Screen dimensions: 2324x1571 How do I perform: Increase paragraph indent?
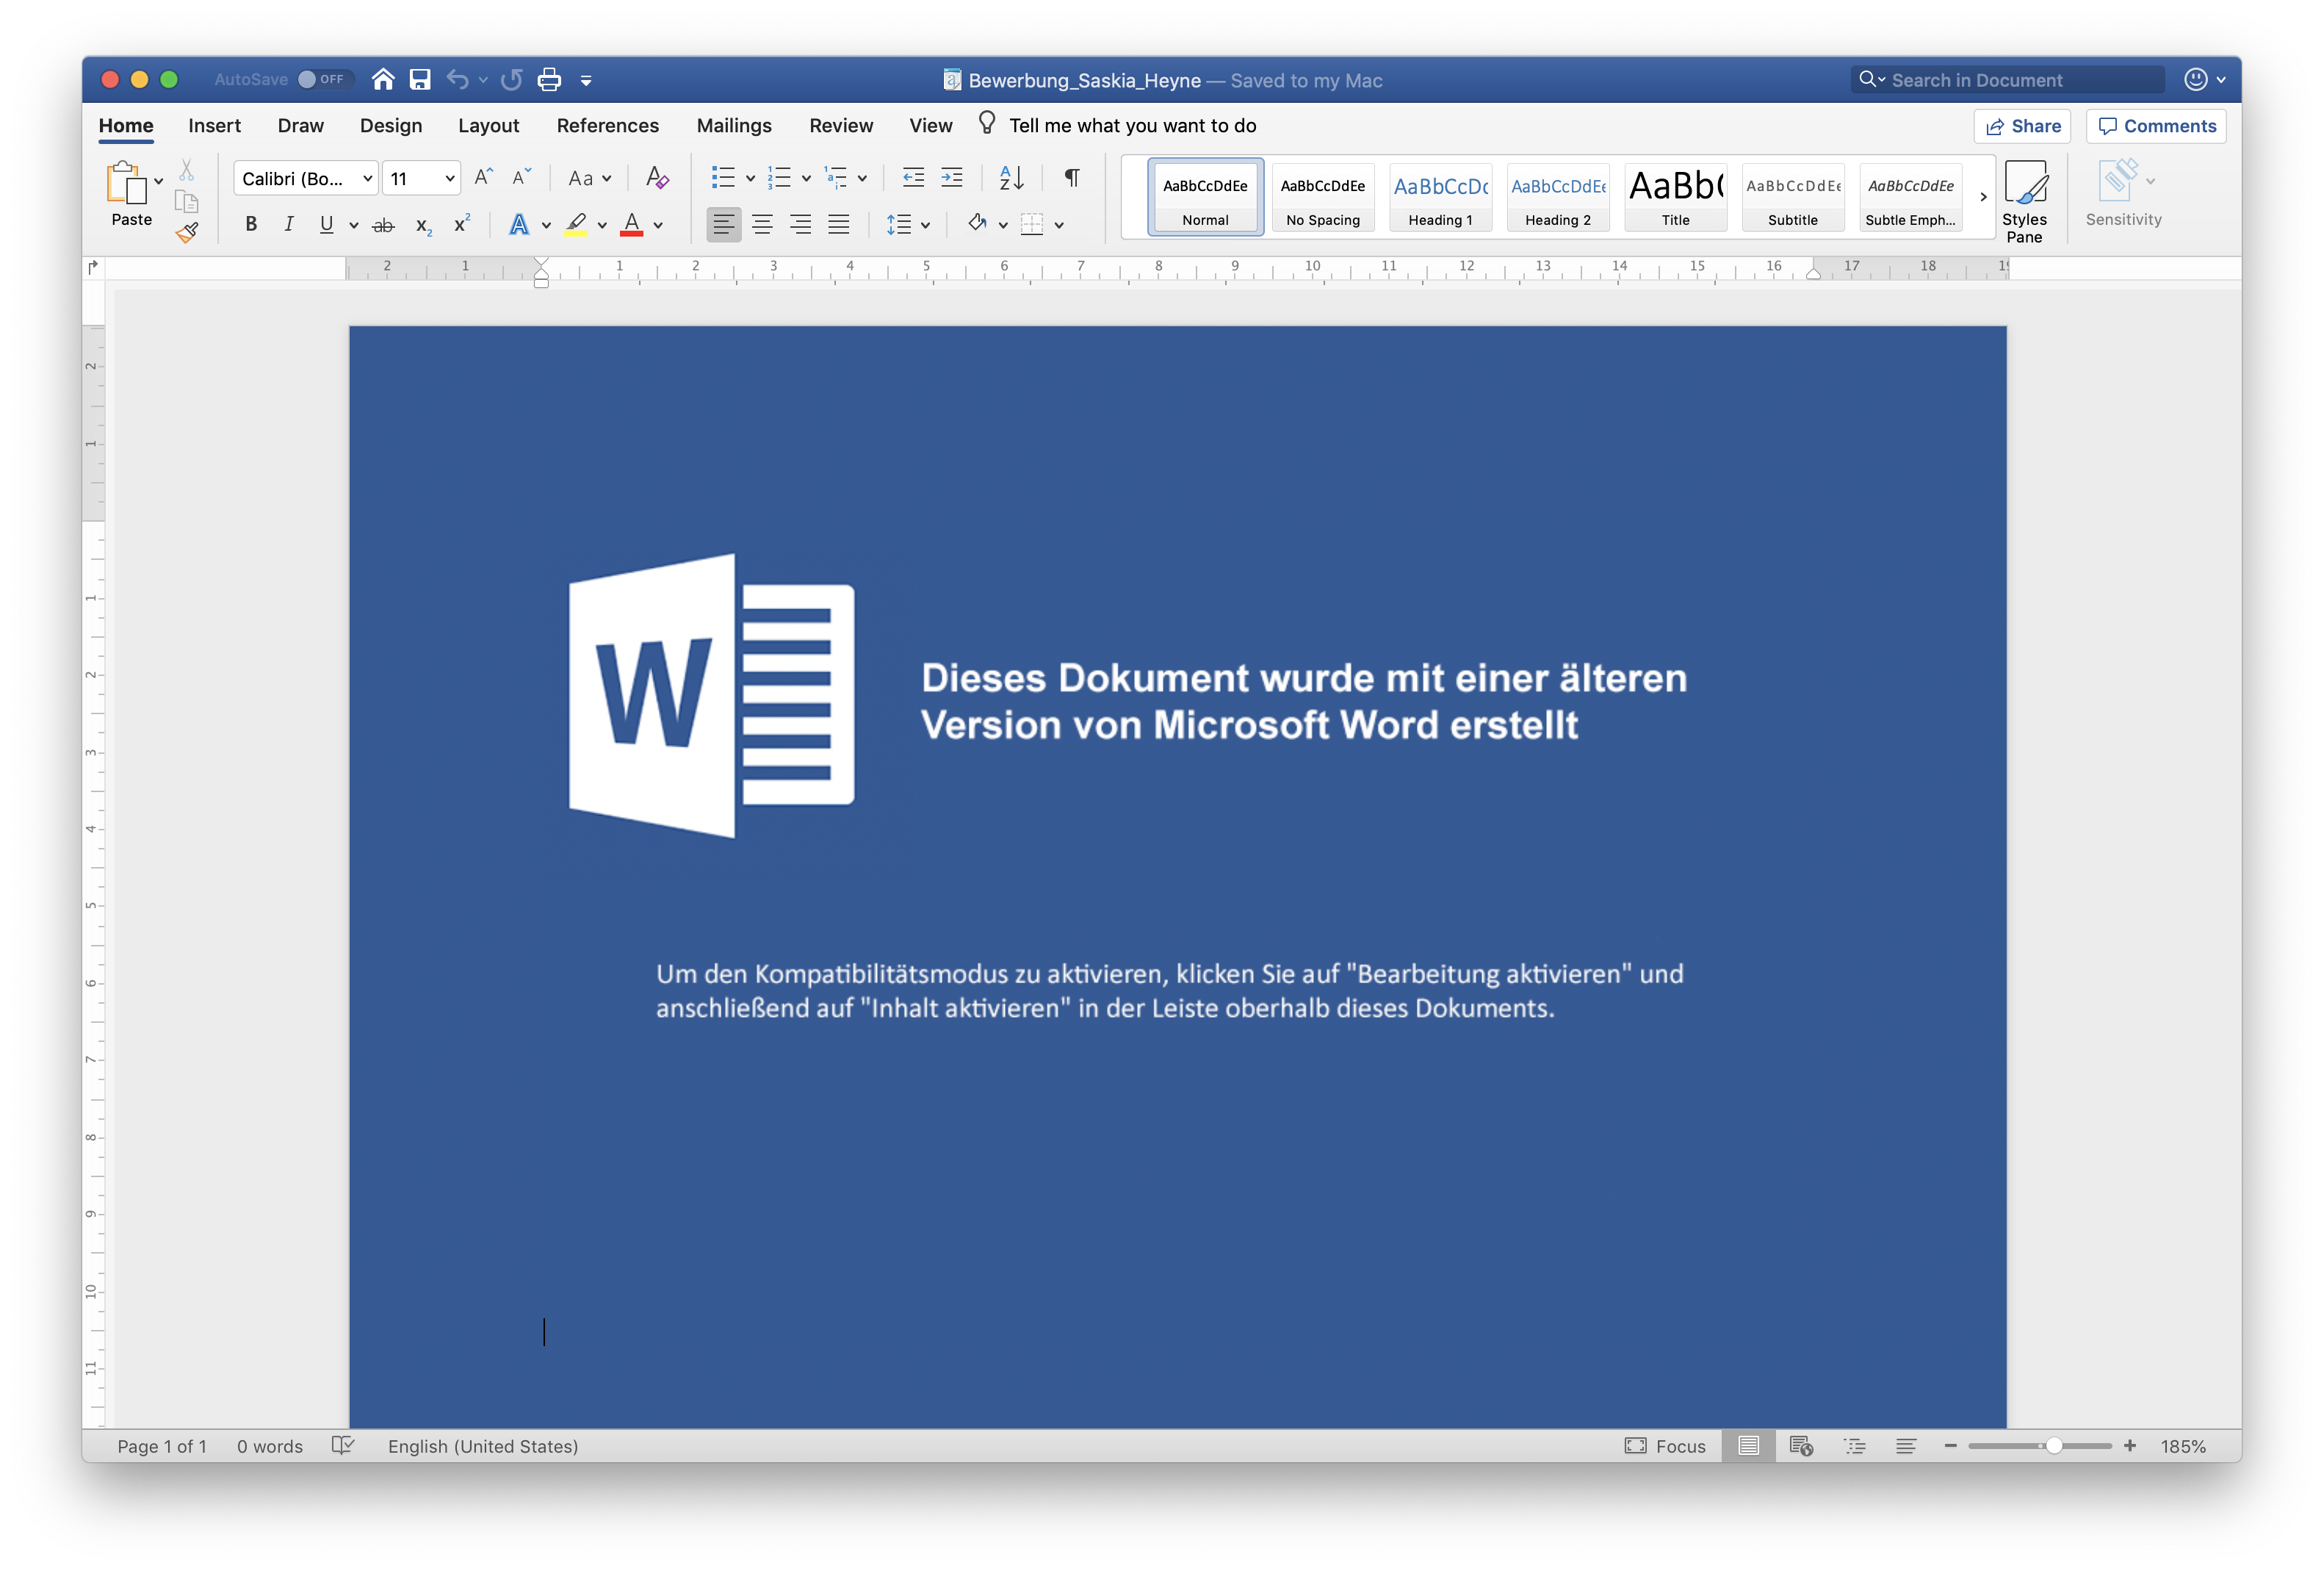pyautogui.click(x=952, y=177)
